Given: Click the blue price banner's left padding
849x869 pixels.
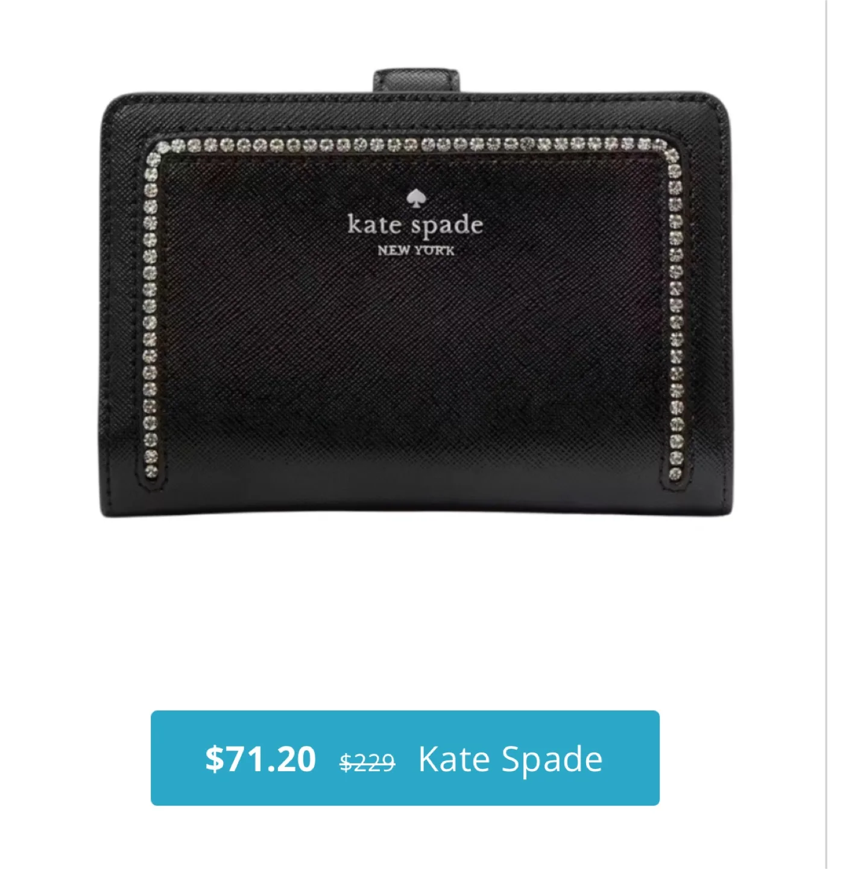Looking at the screenshot, I should point(177,758).
